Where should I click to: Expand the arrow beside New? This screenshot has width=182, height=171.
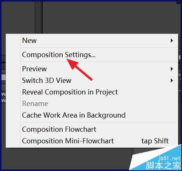point(172,41)
